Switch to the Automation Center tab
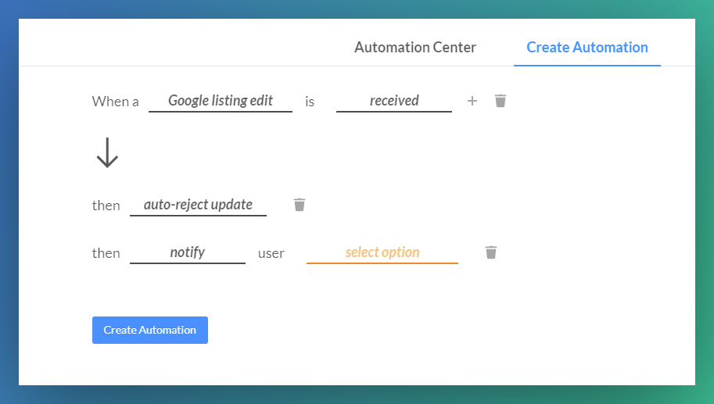The image size is (714, 404). click(415, 48)
